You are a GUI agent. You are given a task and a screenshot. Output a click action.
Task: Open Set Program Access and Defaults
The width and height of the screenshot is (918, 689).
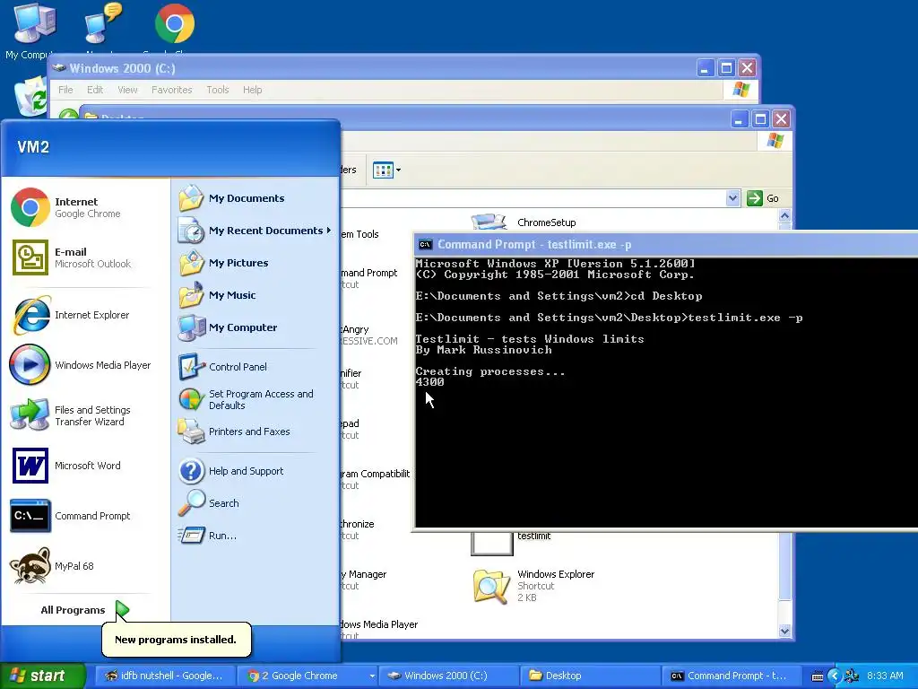click(x=255, y=399)
